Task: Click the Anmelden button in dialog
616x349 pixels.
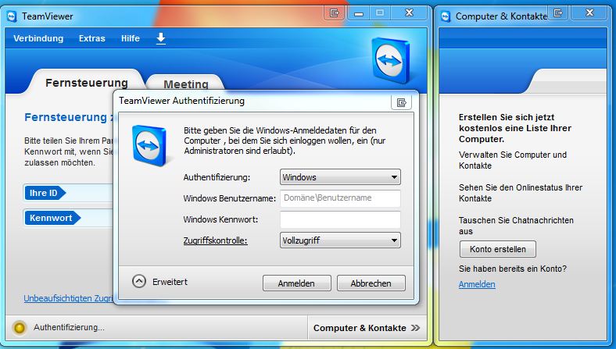Action: click(x=296, y=283)
